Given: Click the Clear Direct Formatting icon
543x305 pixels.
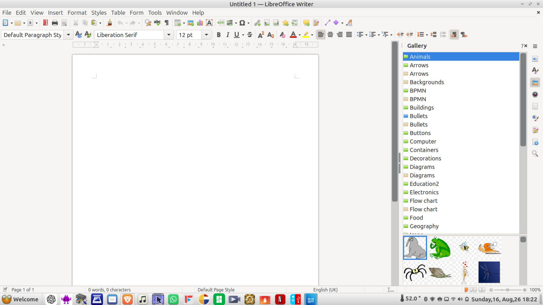Looking at the screenshot, I should tap(282, 35).
